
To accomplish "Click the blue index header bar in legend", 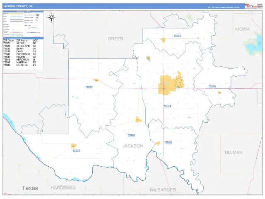I will tap(23, 38).
